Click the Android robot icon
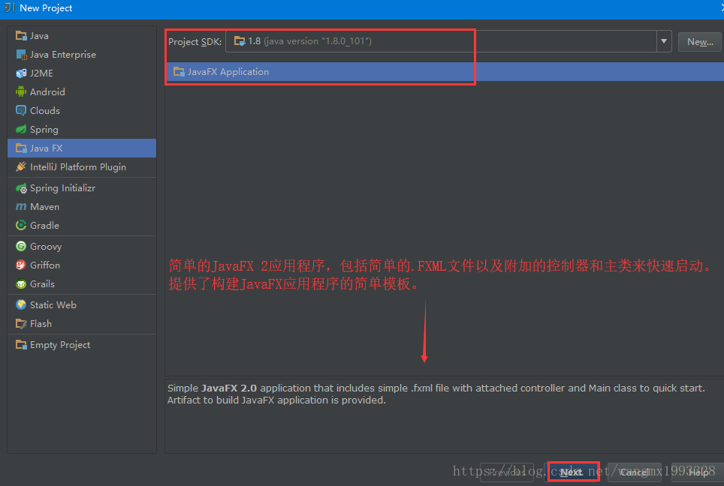Viewport: 724px width, 486px height. coord(21,91)
